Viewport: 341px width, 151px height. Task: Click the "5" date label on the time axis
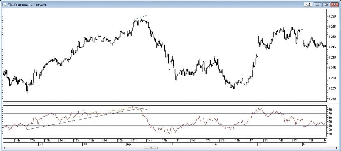coord(260,144)
